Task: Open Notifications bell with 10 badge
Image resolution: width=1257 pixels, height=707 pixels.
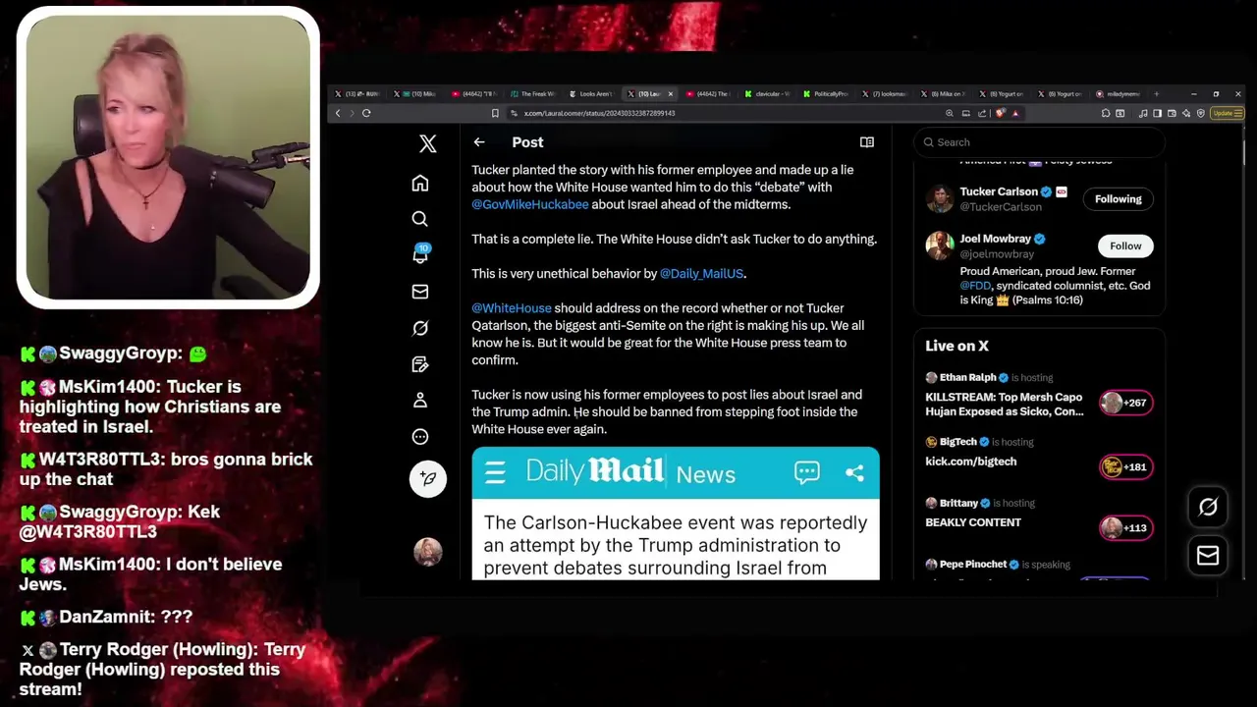Action: tap(420, 254)
